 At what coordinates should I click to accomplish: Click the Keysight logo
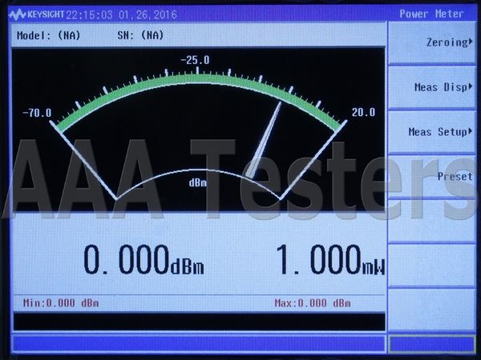[x=36, y=14]
